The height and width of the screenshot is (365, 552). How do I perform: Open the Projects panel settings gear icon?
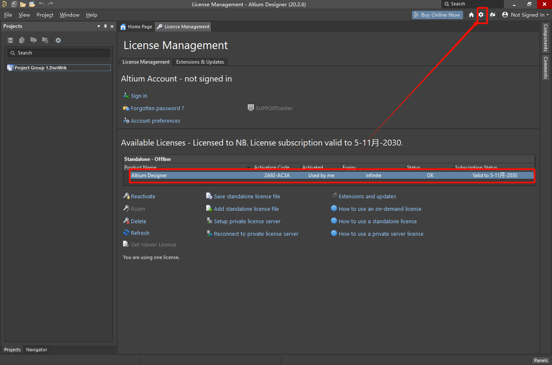(x=58, y=40)
